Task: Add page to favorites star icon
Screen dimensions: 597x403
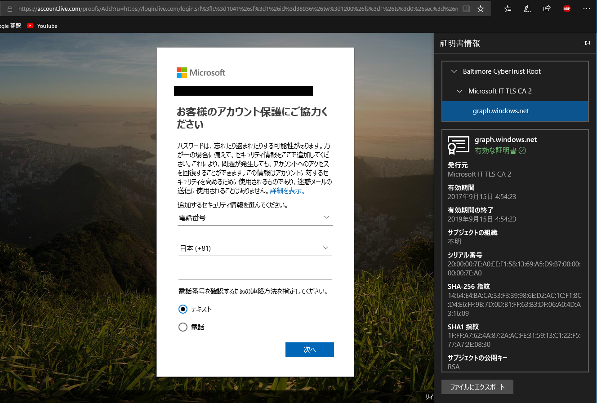Action: pyautogui.click(x=481, y=9)
